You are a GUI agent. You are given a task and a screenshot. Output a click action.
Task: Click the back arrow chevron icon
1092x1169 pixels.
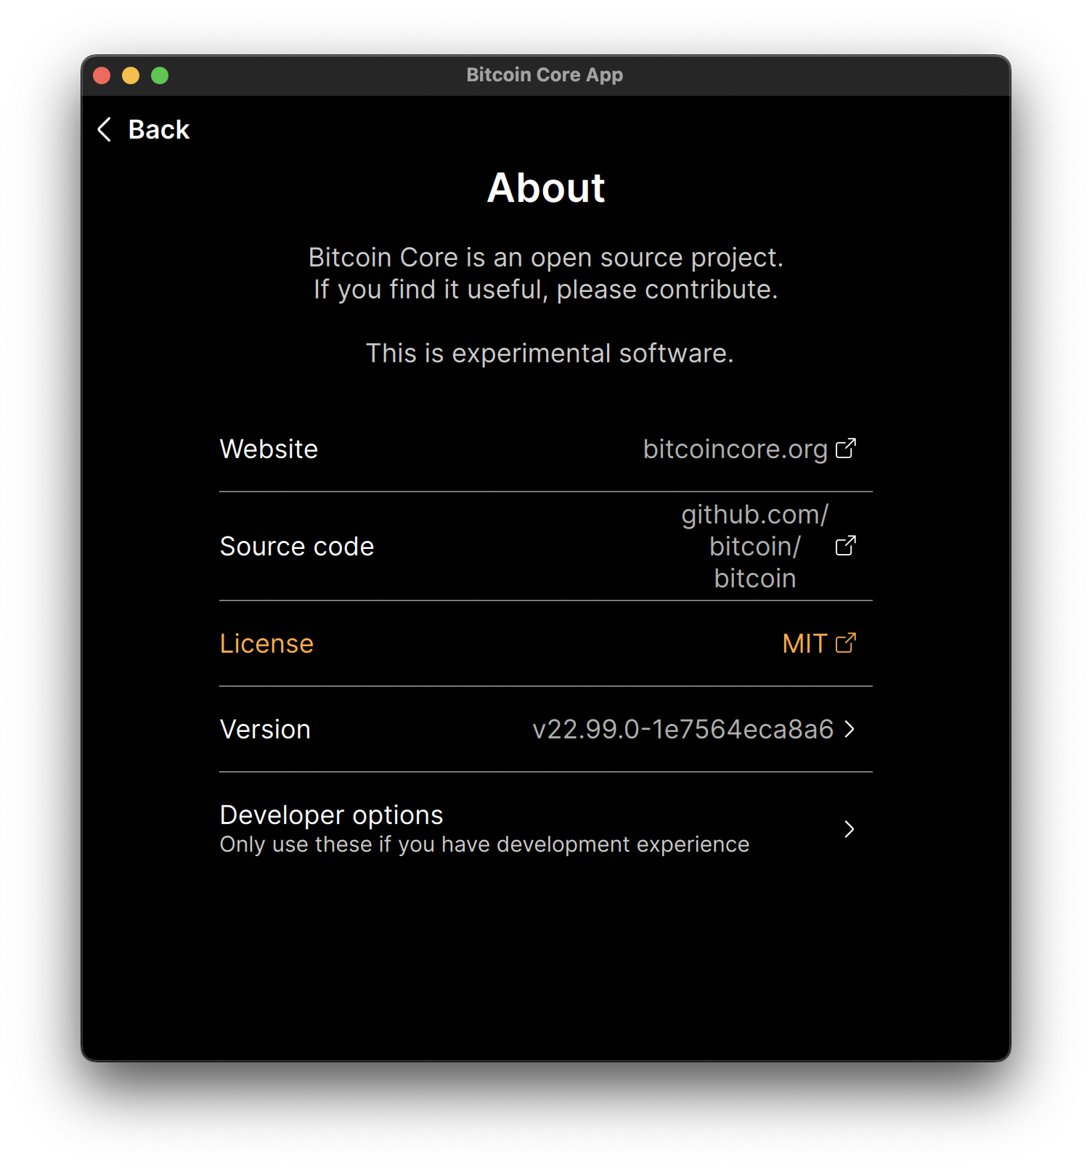(x=105, y=129)
